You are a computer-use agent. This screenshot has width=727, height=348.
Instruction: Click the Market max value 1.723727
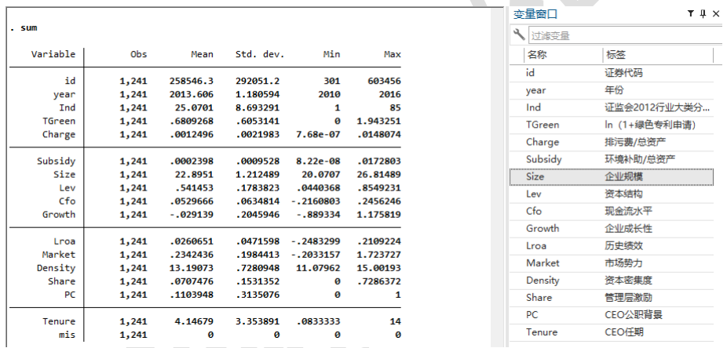(x=379, y=255)
